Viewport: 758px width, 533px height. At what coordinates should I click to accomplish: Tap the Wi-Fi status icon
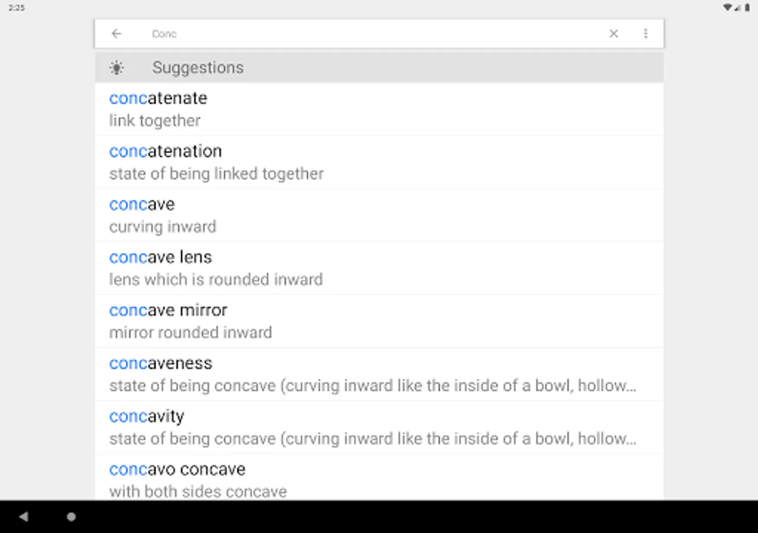pyautogui.click(x=727, y=8)
